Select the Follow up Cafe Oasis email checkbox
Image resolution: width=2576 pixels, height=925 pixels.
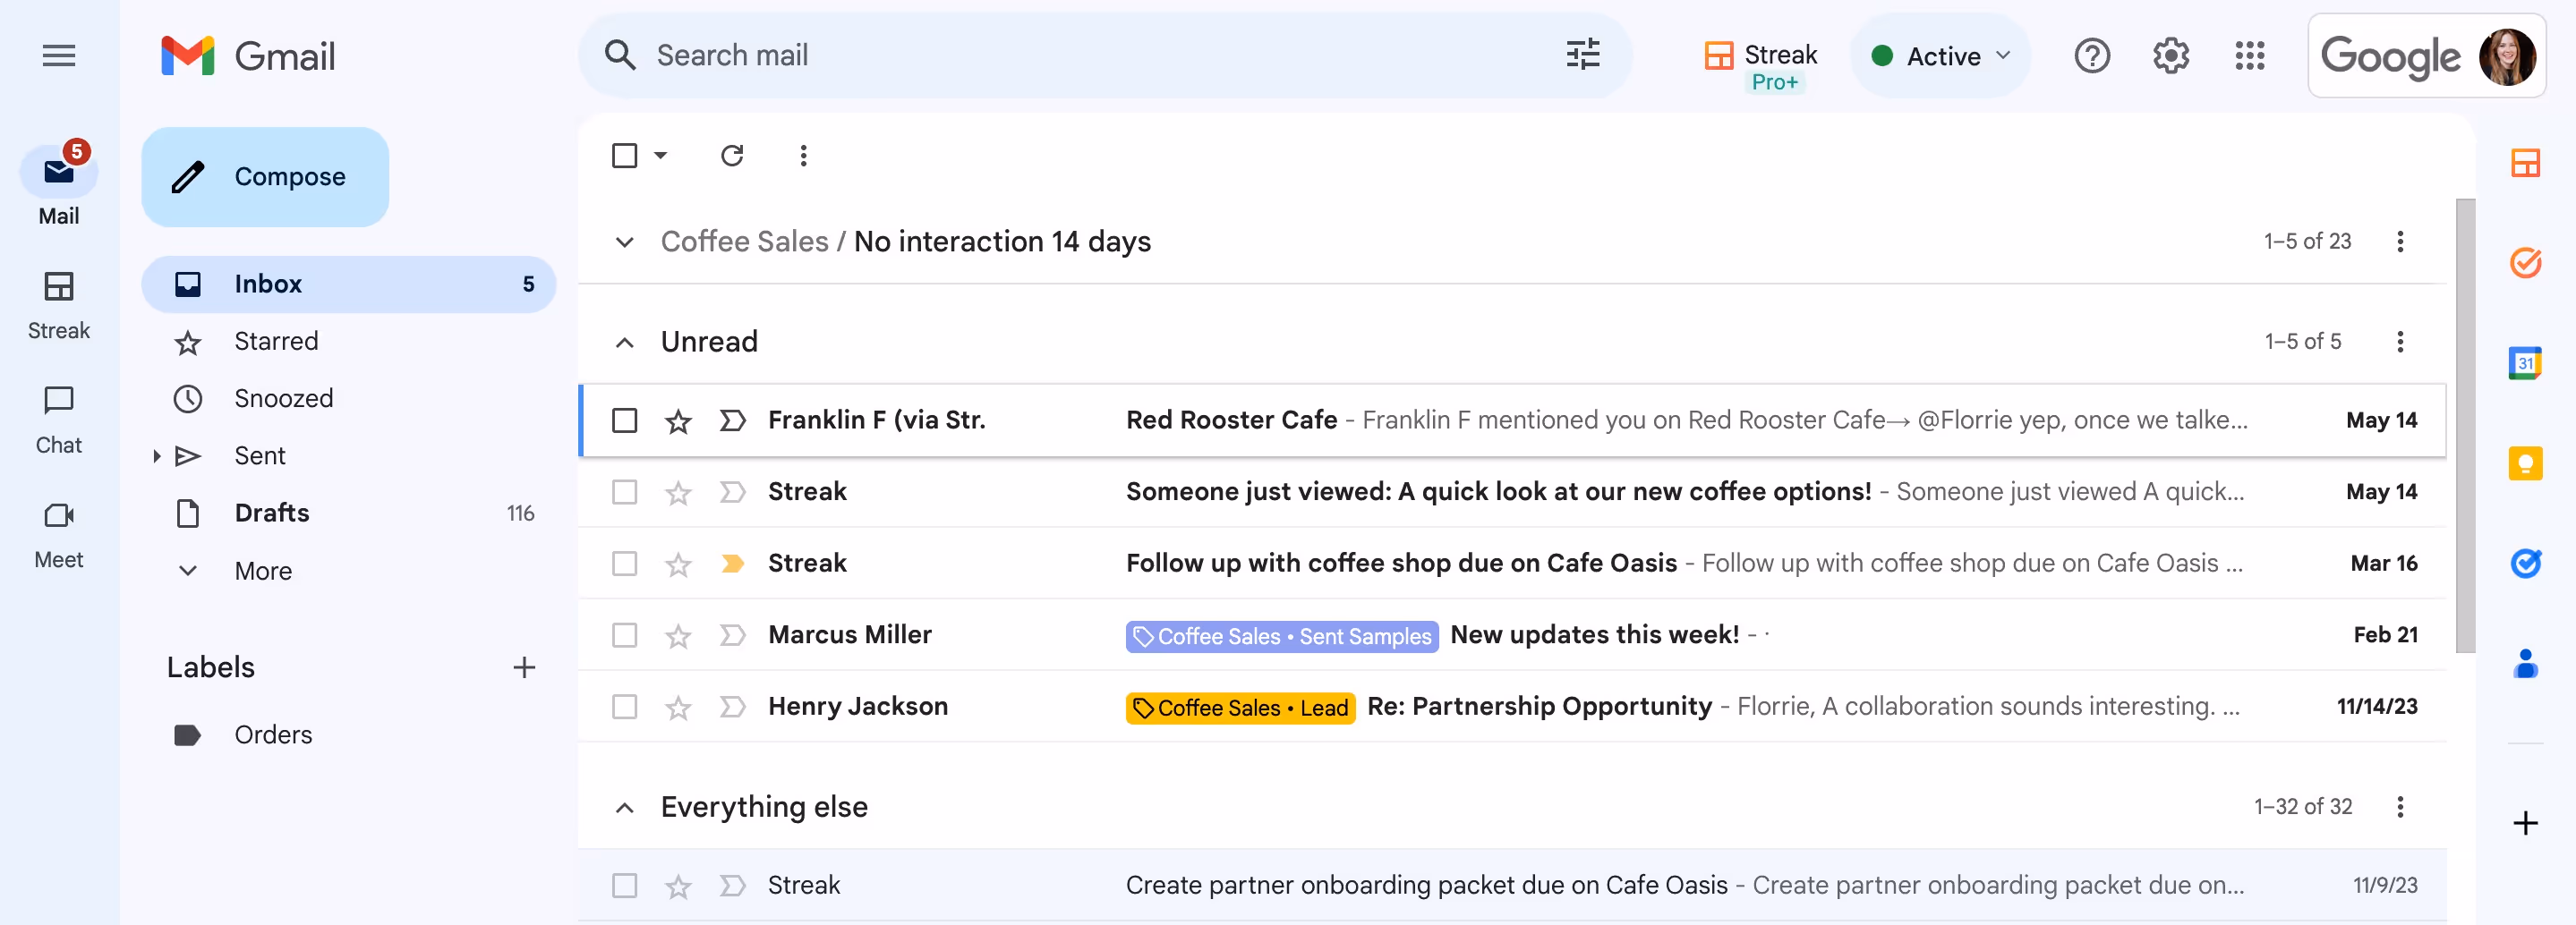click(x=624, y=563)
